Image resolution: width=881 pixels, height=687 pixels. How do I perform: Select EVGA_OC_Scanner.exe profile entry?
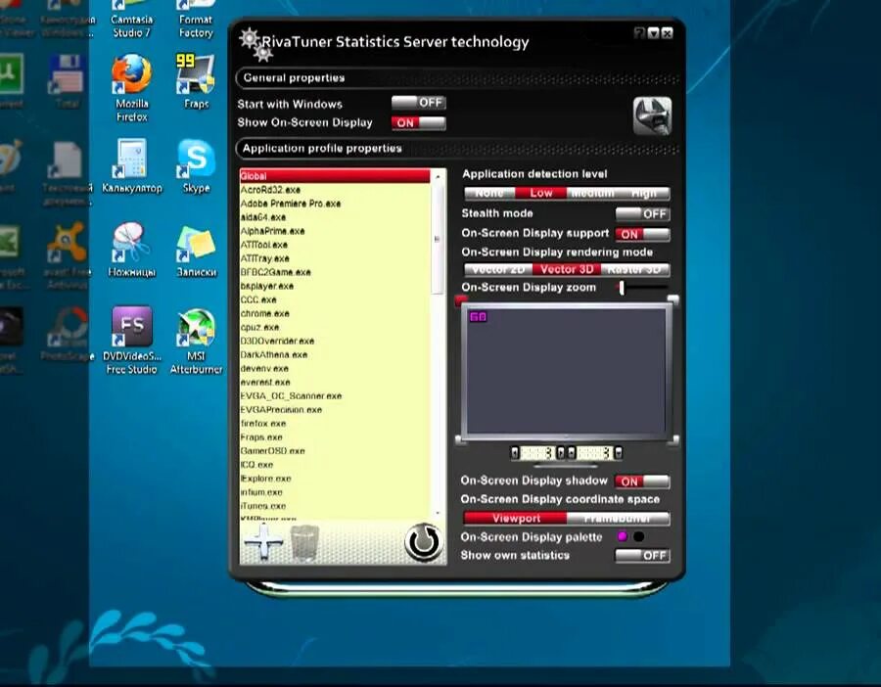[x=335, y=396]
